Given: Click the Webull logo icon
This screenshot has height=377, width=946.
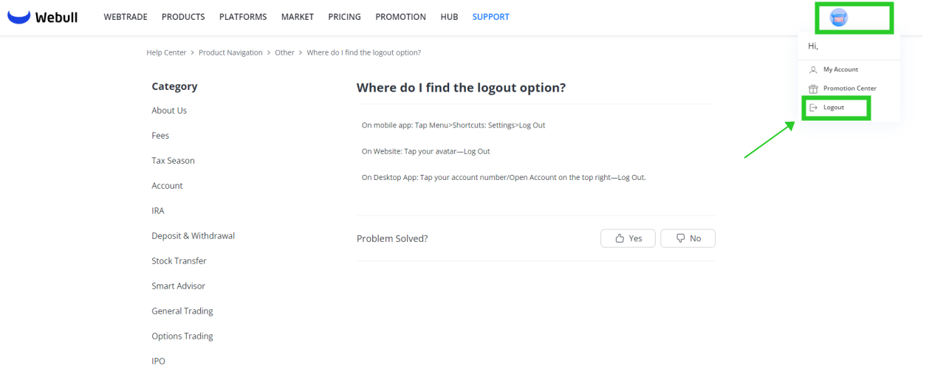Looking at the screenshot, I should pos(18,17).
